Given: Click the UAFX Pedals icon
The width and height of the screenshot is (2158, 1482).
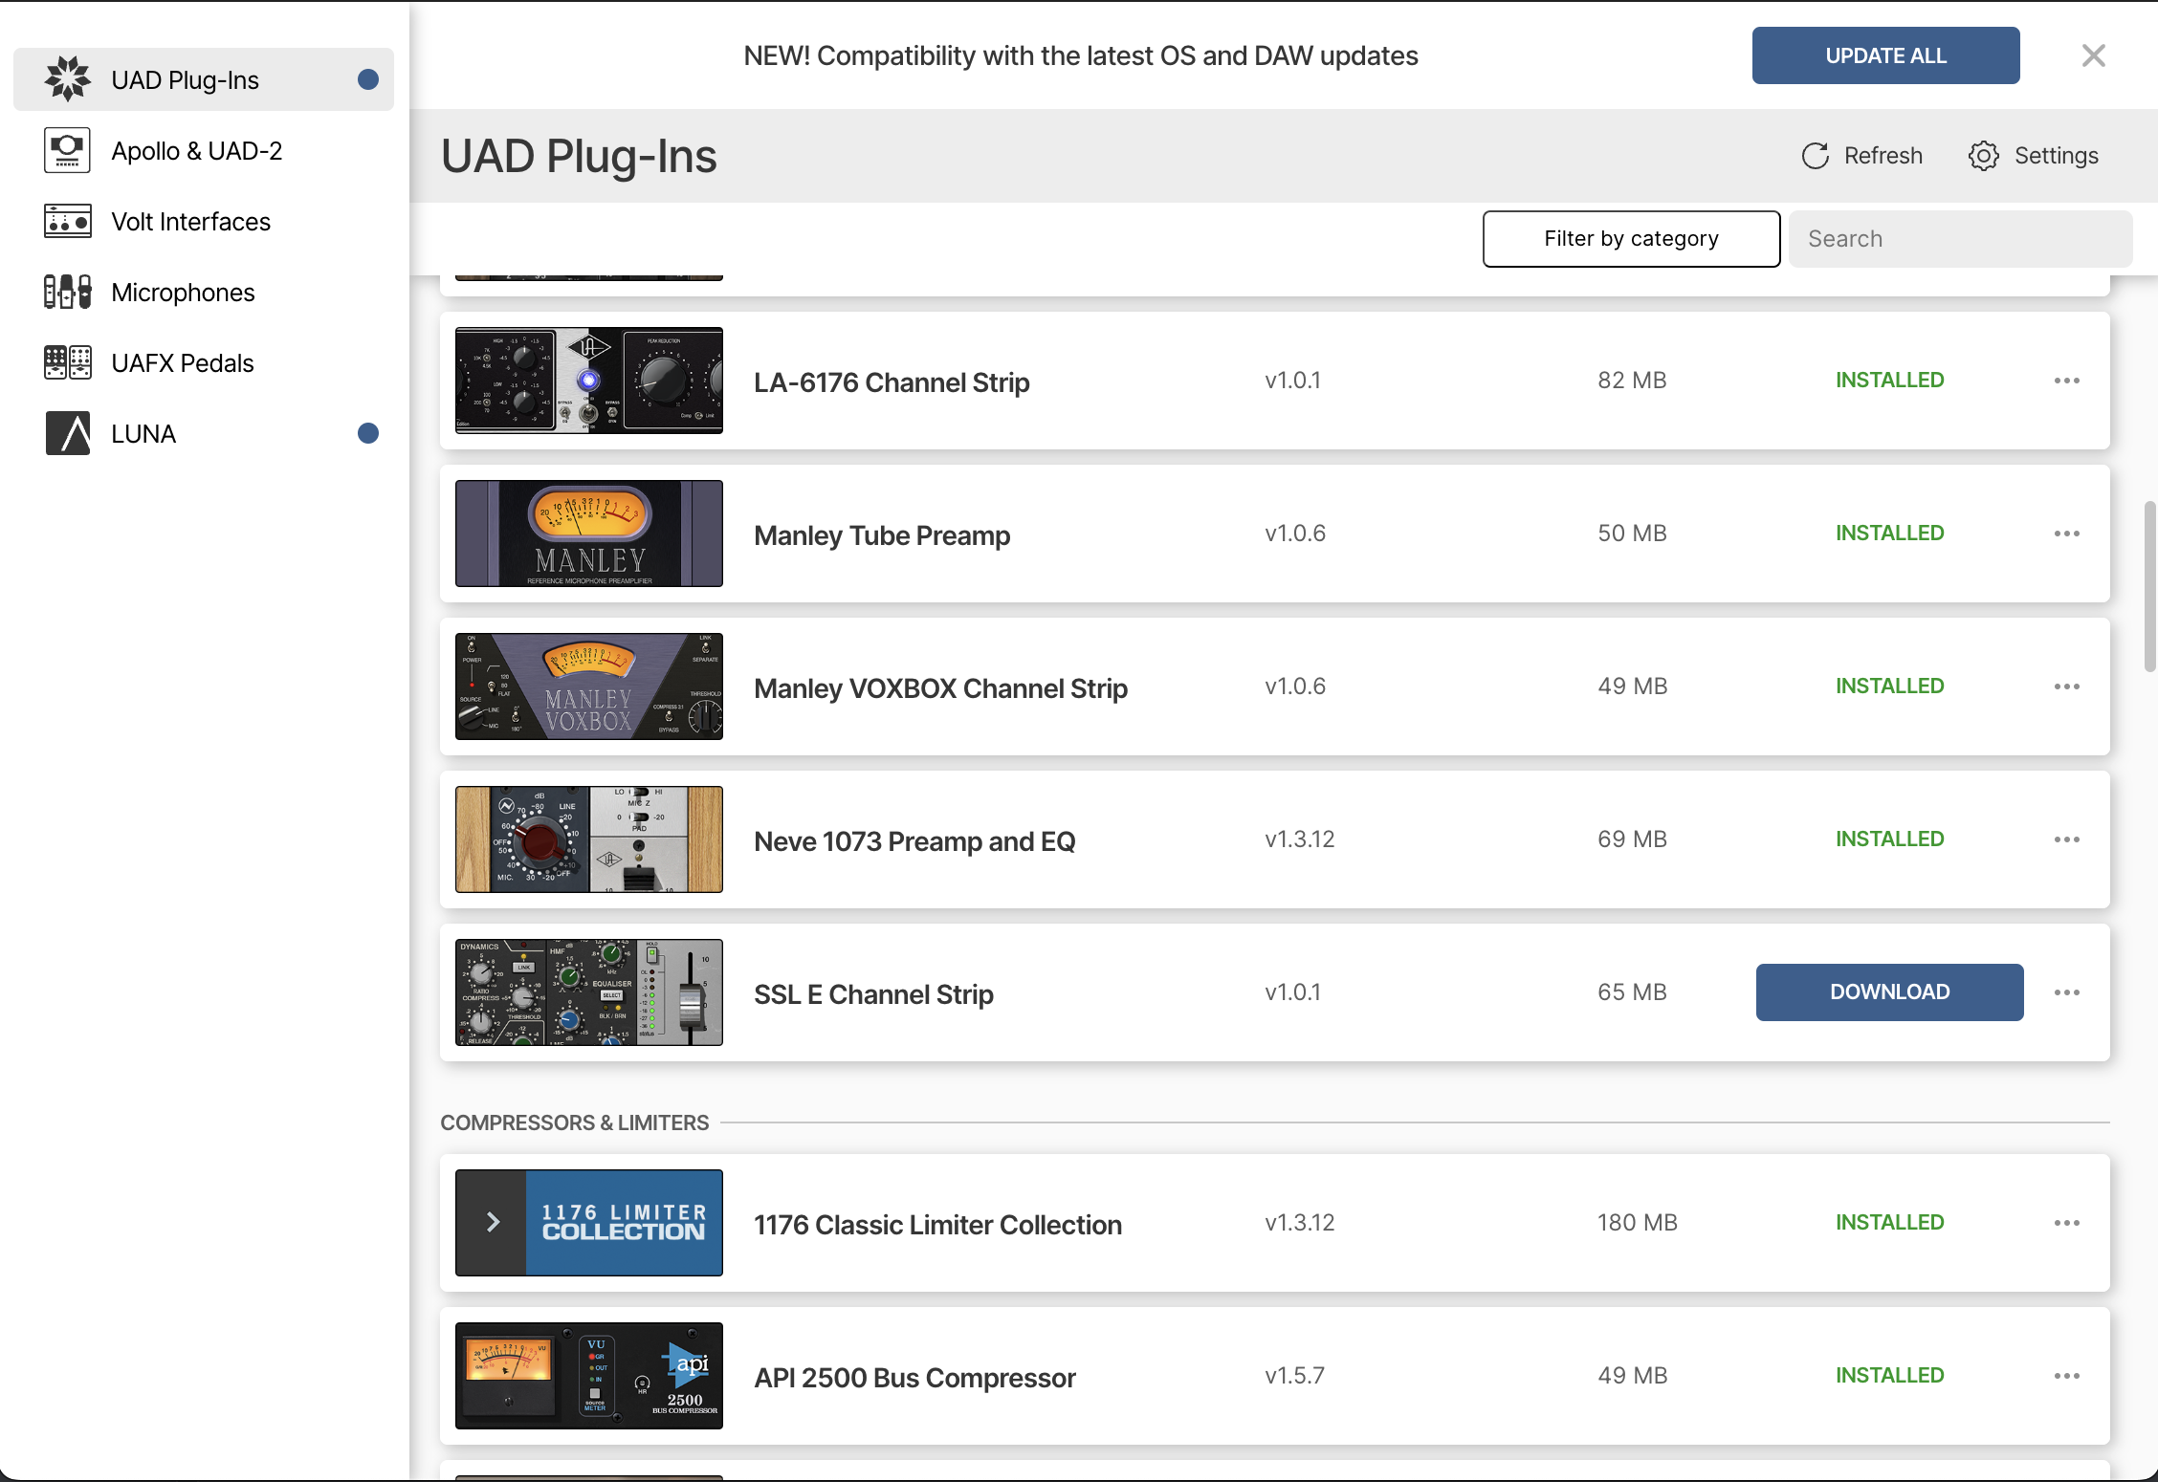Looking at the screenshot, I should click(67, 362).
